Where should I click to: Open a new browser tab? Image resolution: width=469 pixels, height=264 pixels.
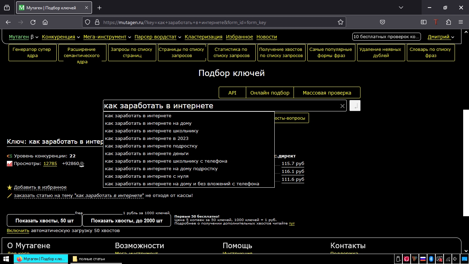coord(99,8)
